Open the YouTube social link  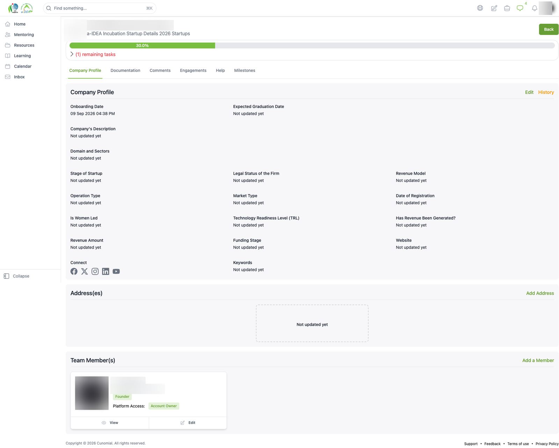point(116,271)
